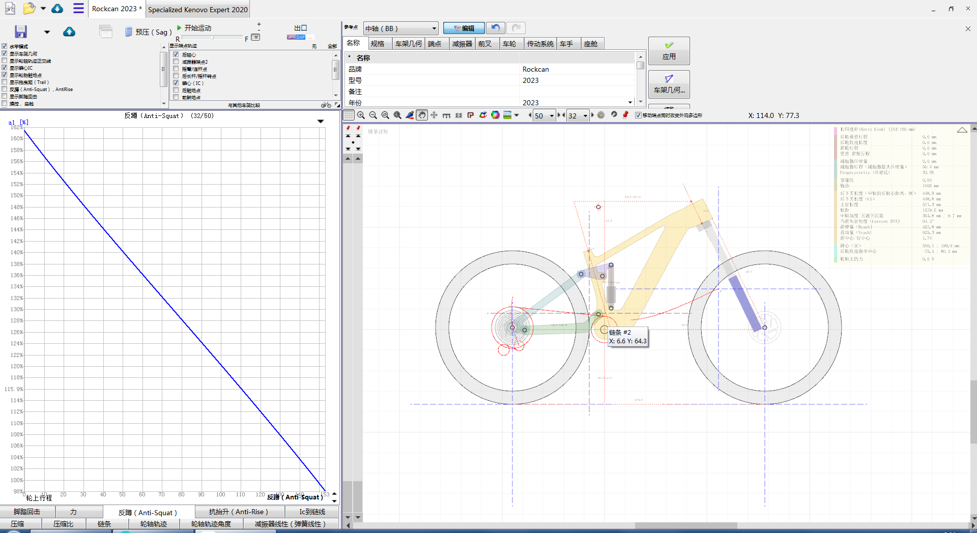This screenshot has width=977, height=533.
Task: Toggle the grid display icon
Action: [x=349, y=115]
